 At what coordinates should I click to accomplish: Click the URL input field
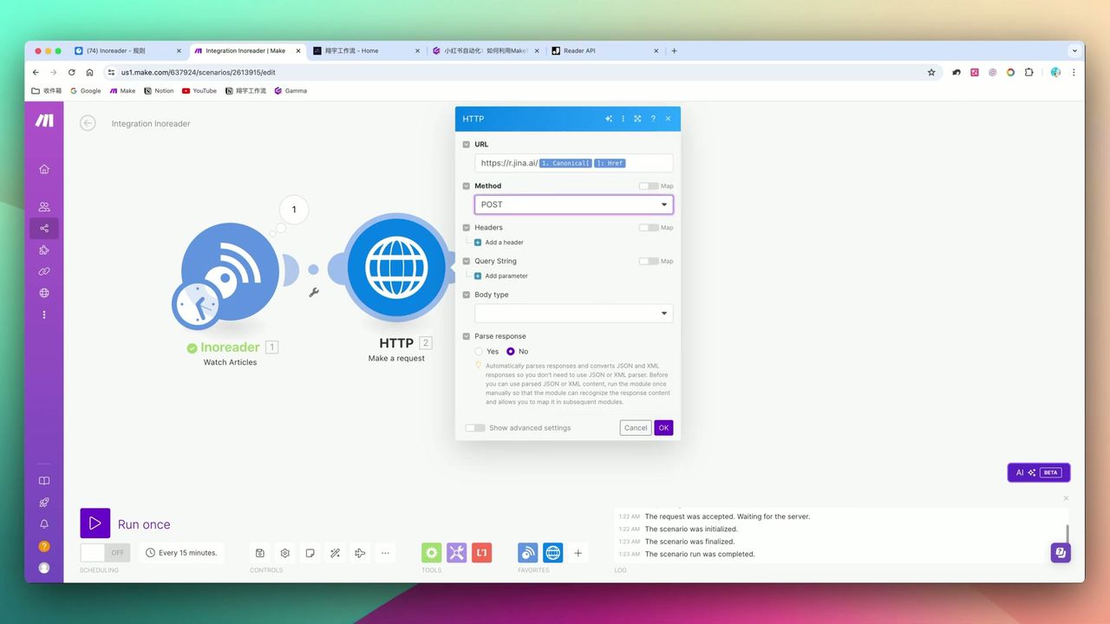pyautogui.click(x=646, y=163)
